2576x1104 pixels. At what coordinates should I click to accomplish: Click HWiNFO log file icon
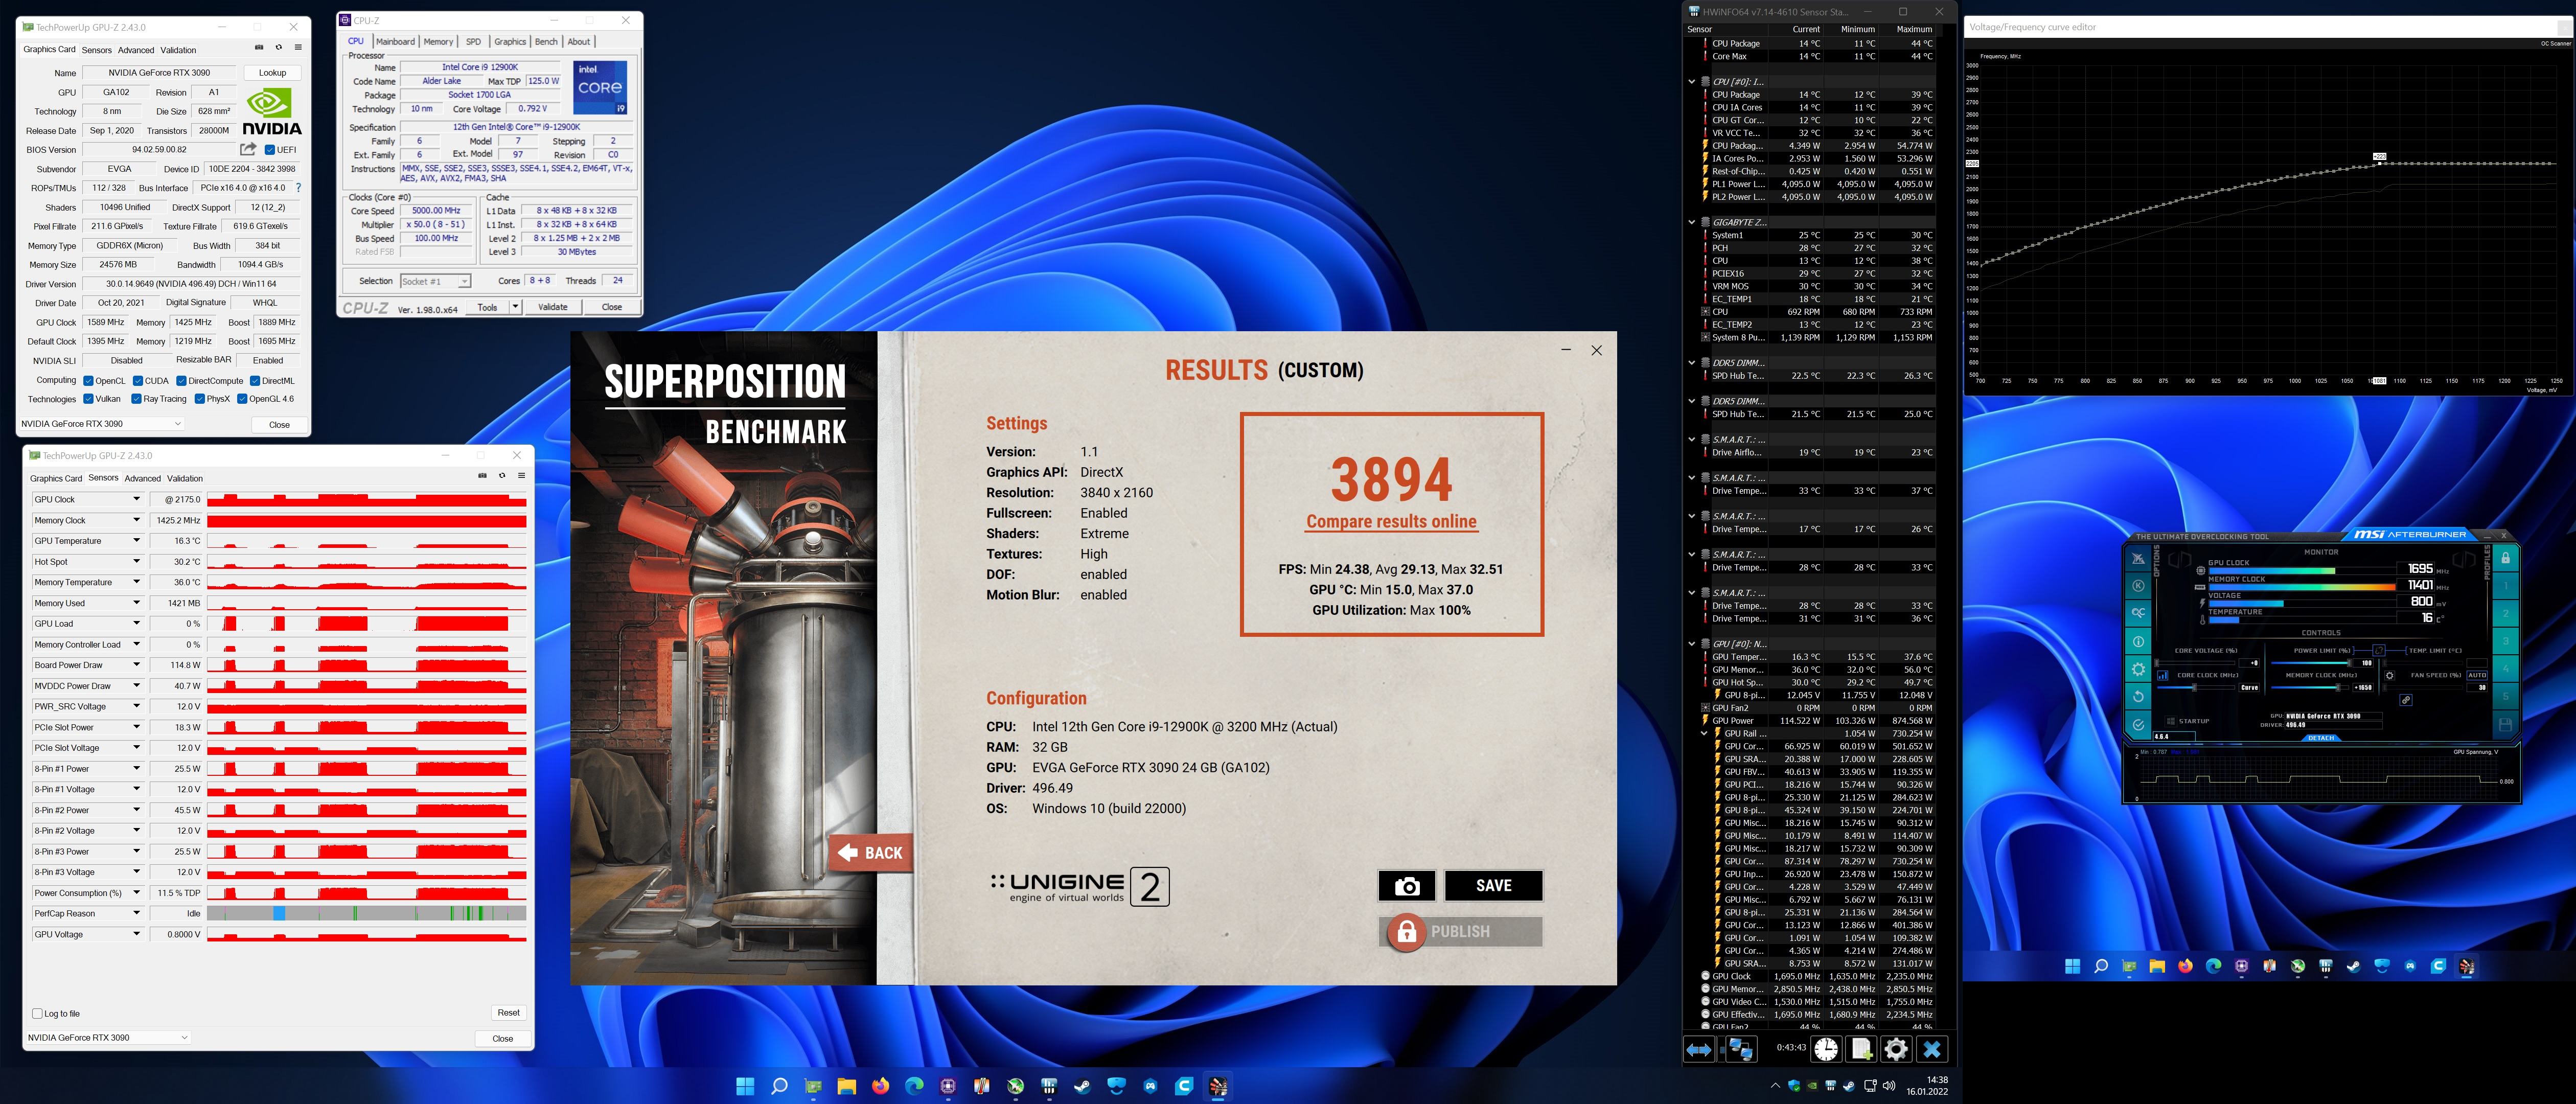(1861, 1049)
